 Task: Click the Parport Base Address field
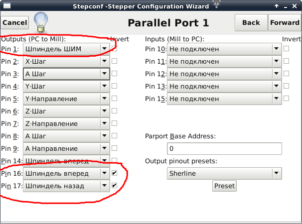click(x=224, y=148)
